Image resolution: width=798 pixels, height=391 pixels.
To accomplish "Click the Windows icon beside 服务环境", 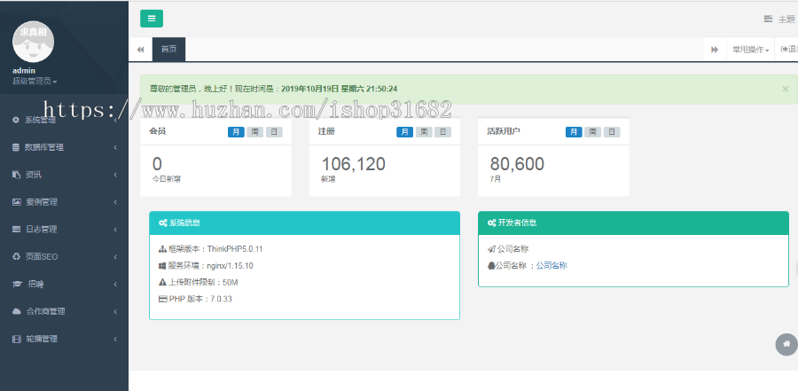I will pos(162,266).
